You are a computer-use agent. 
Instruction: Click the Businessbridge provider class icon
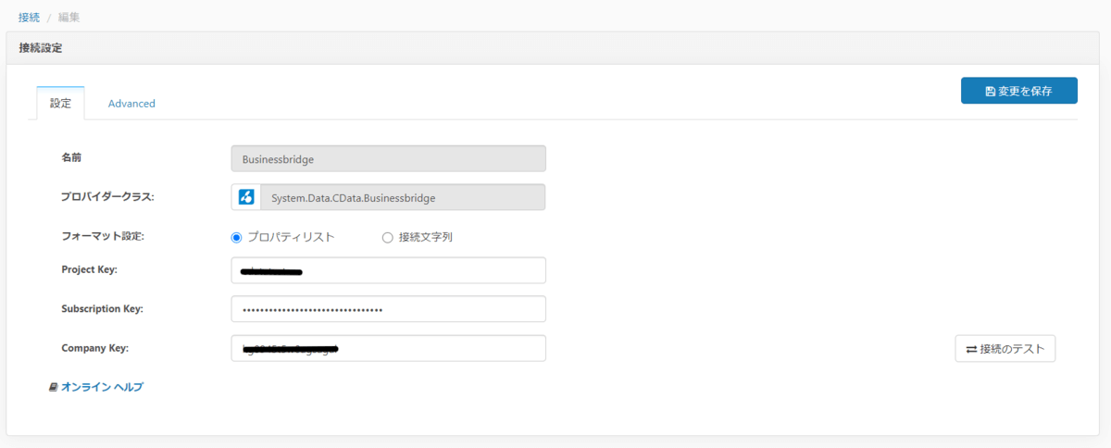point(246,197)
